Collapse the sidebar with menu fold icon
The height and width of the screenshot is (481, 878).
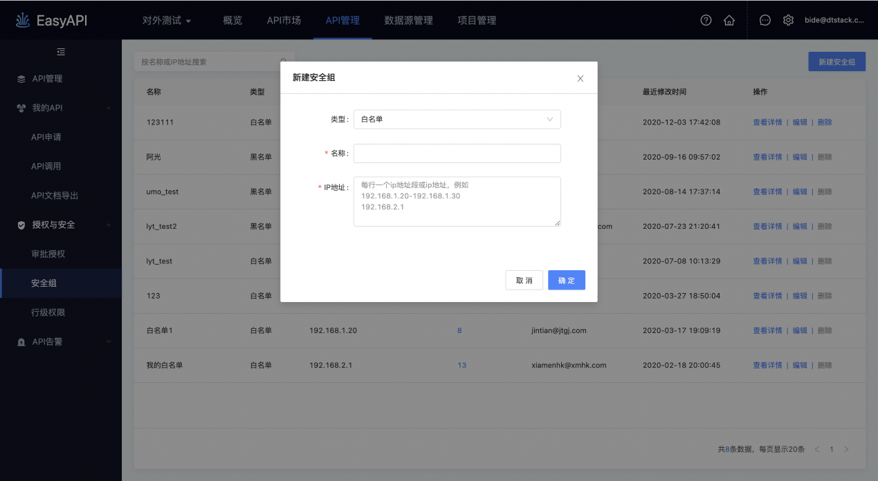point(61,52)
